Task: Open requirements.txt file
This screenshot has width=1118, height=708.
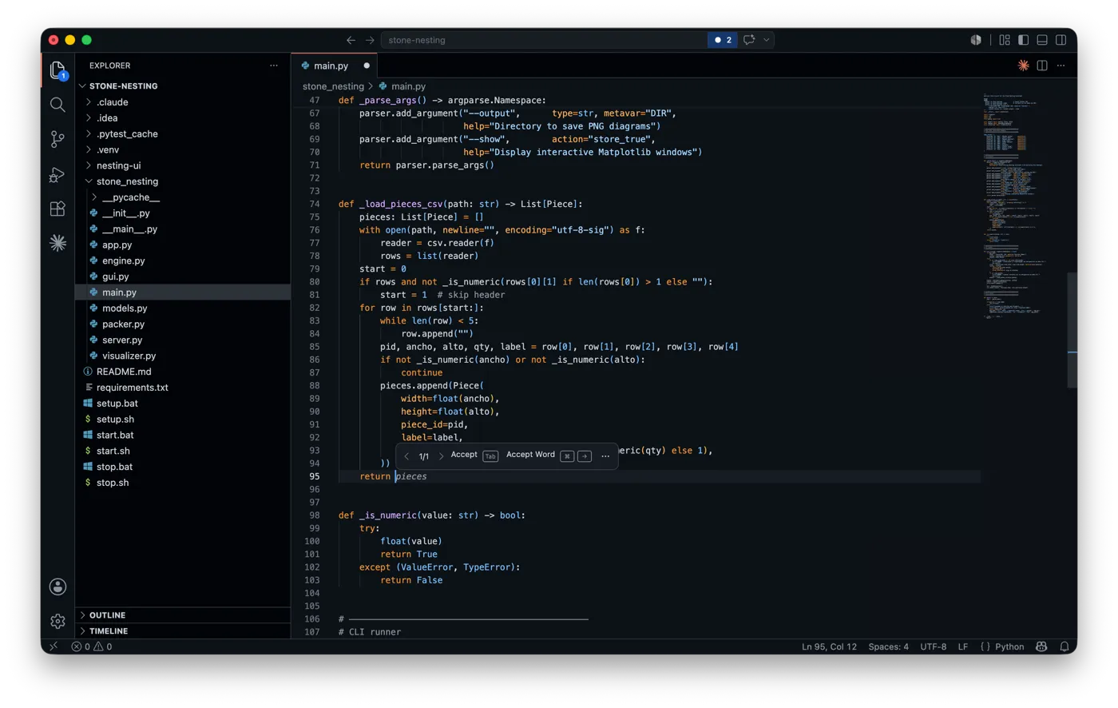Action: [133, 388]
